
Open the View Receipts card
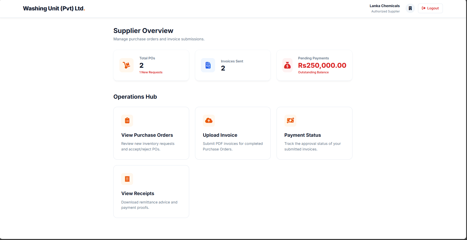151,192
